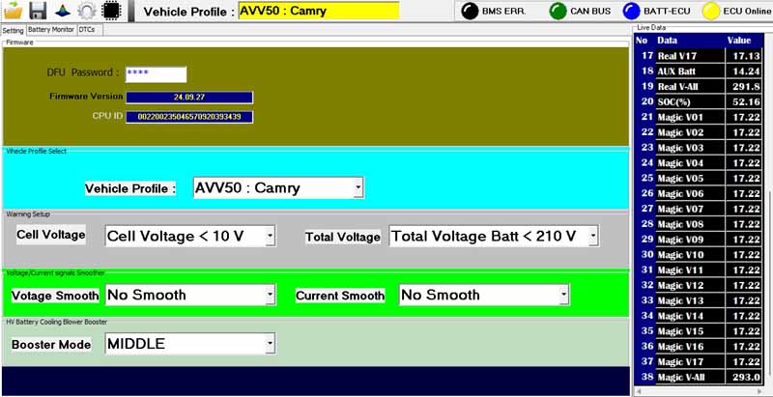Switch to the Battery Monitor tab
Viewport: 773px width, 397px height.
(50, 30)
